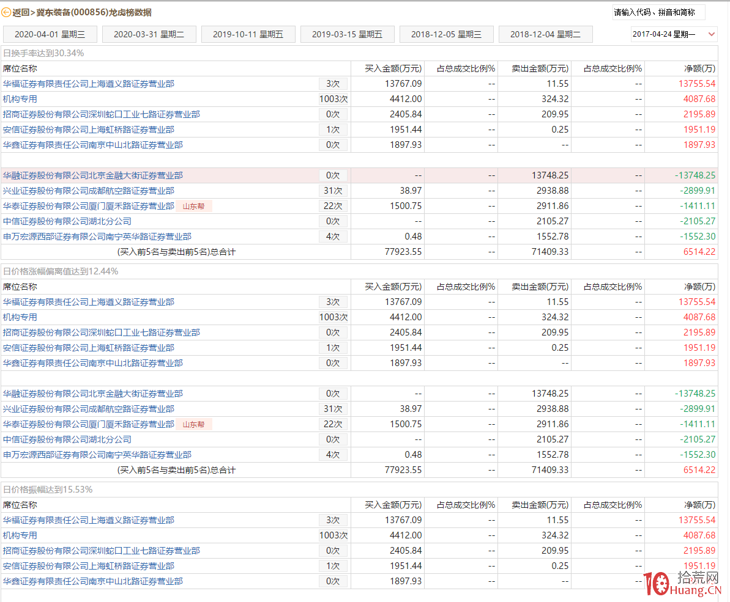Image resolution: width=730 pixels, height=602 pixels.
Task: Select the 2020-03-31 星期二 date tab
Action: (x=149, y=34)
